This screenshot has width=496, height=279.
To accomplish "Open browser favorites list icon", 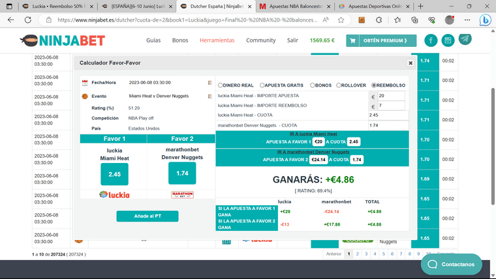I will click(x=397, y=20).
